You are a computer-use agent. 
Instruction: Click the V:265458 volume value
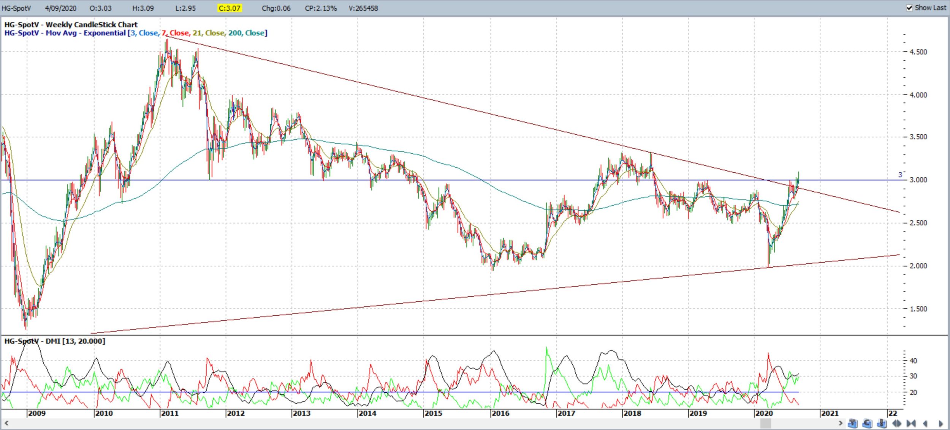[x=363, y=8]
